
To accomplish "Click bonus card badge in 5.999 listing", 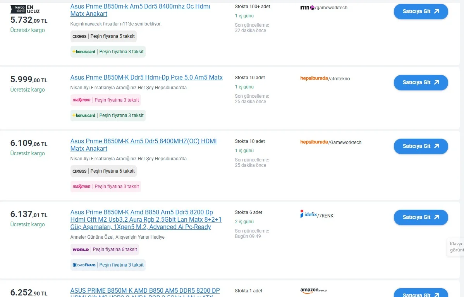I will [108, 115].
